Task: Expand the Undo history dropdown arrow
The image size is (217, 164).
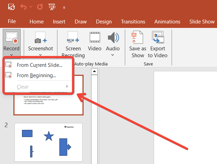Action: pyautogui.click(x=31, y=7)
